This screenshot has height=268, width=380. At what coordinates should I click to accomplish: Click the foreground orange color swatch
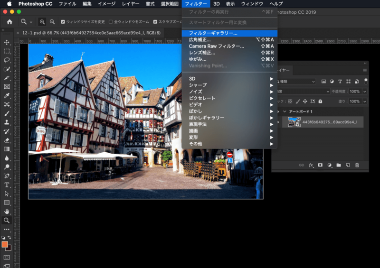[x=5, y=244]
